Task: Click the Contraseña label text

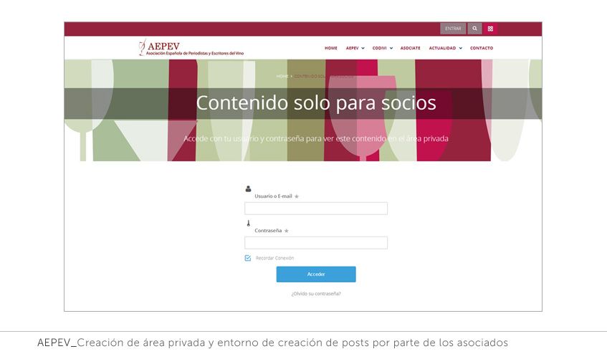Action: [x=268, y=231]
